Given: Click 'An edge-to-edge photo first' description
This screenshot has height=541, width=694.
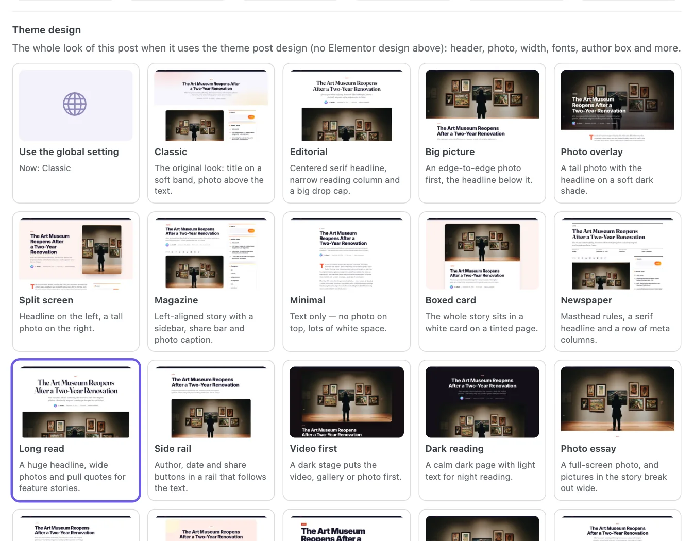Looking at the screenshot, I should tap(479, 174).
